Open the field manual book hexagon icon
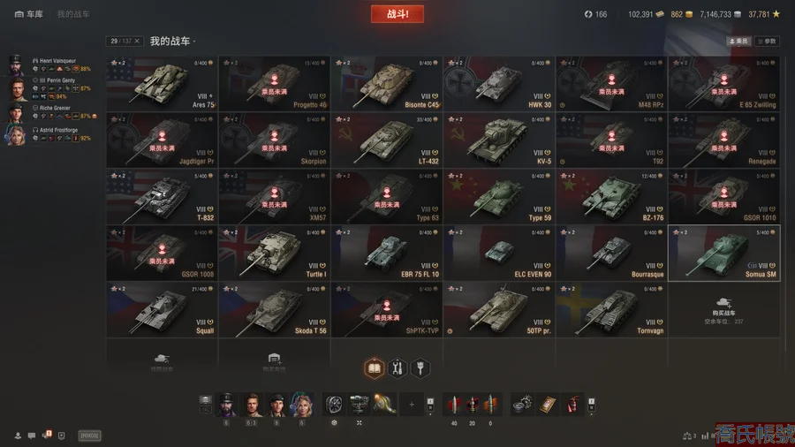 [x=375, y=368]
